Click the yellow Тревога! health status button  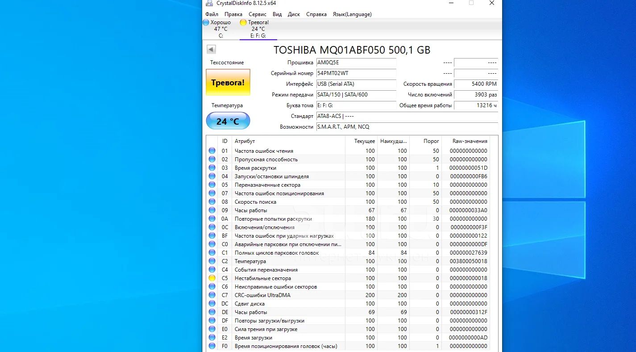(228, 82)
